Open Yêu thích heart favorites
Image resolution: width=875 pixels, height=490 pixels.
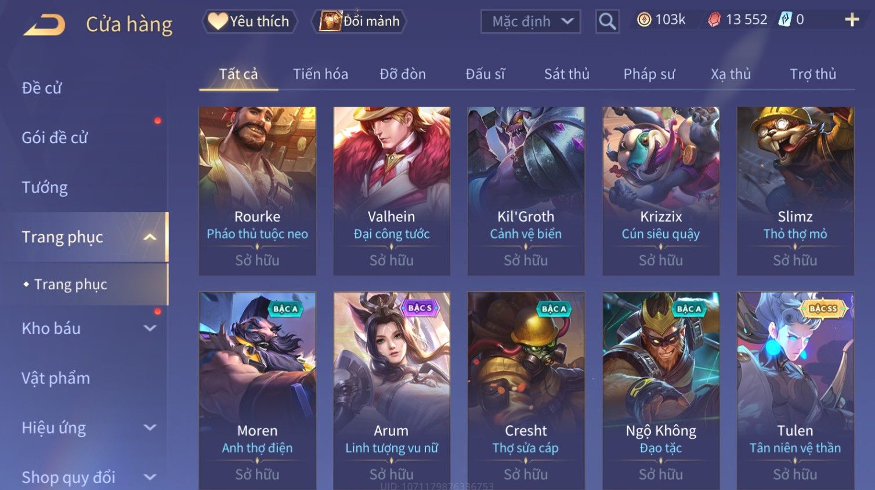[250, 21]
